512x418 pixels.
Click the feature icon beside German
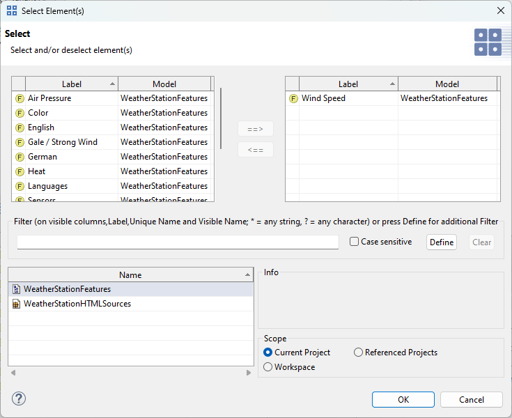point(20,157)
